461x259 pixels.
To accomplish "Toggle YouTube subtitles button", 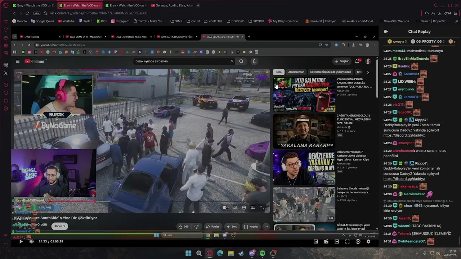I will [235, 208].
